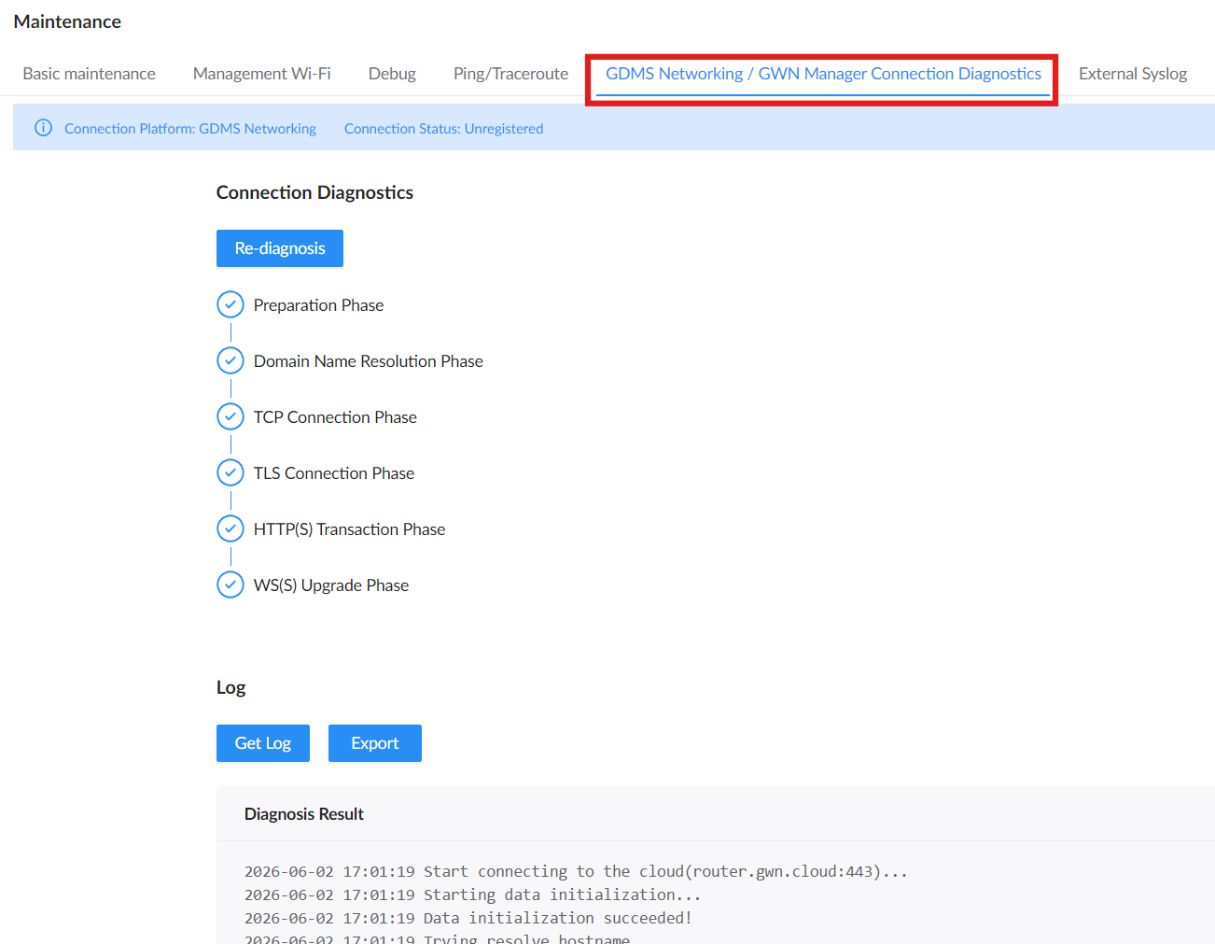Click 'Domain Name Resolution Phase' label
Screen dimensions: 1215x944
(x=369, y=361)
